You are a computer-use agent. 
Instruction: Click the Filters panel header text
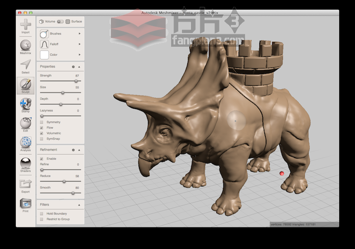pos(44,205)
